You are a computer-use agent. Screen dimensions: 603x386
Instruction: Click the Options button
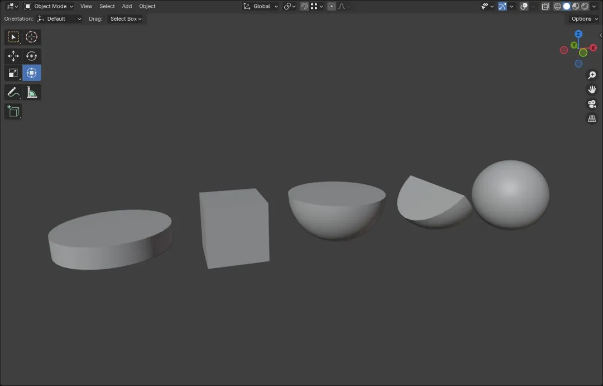tap(584, 18)
